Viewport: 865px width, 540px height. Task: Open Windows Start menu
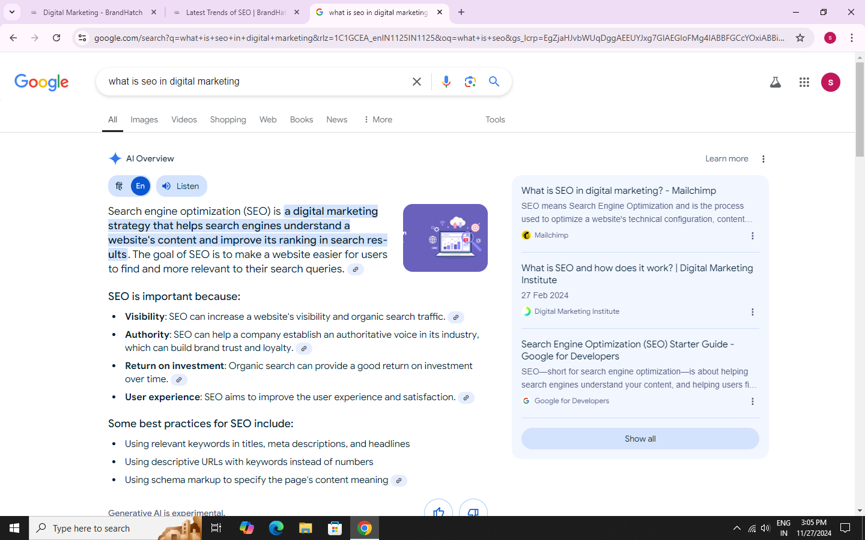click(14, 528)
